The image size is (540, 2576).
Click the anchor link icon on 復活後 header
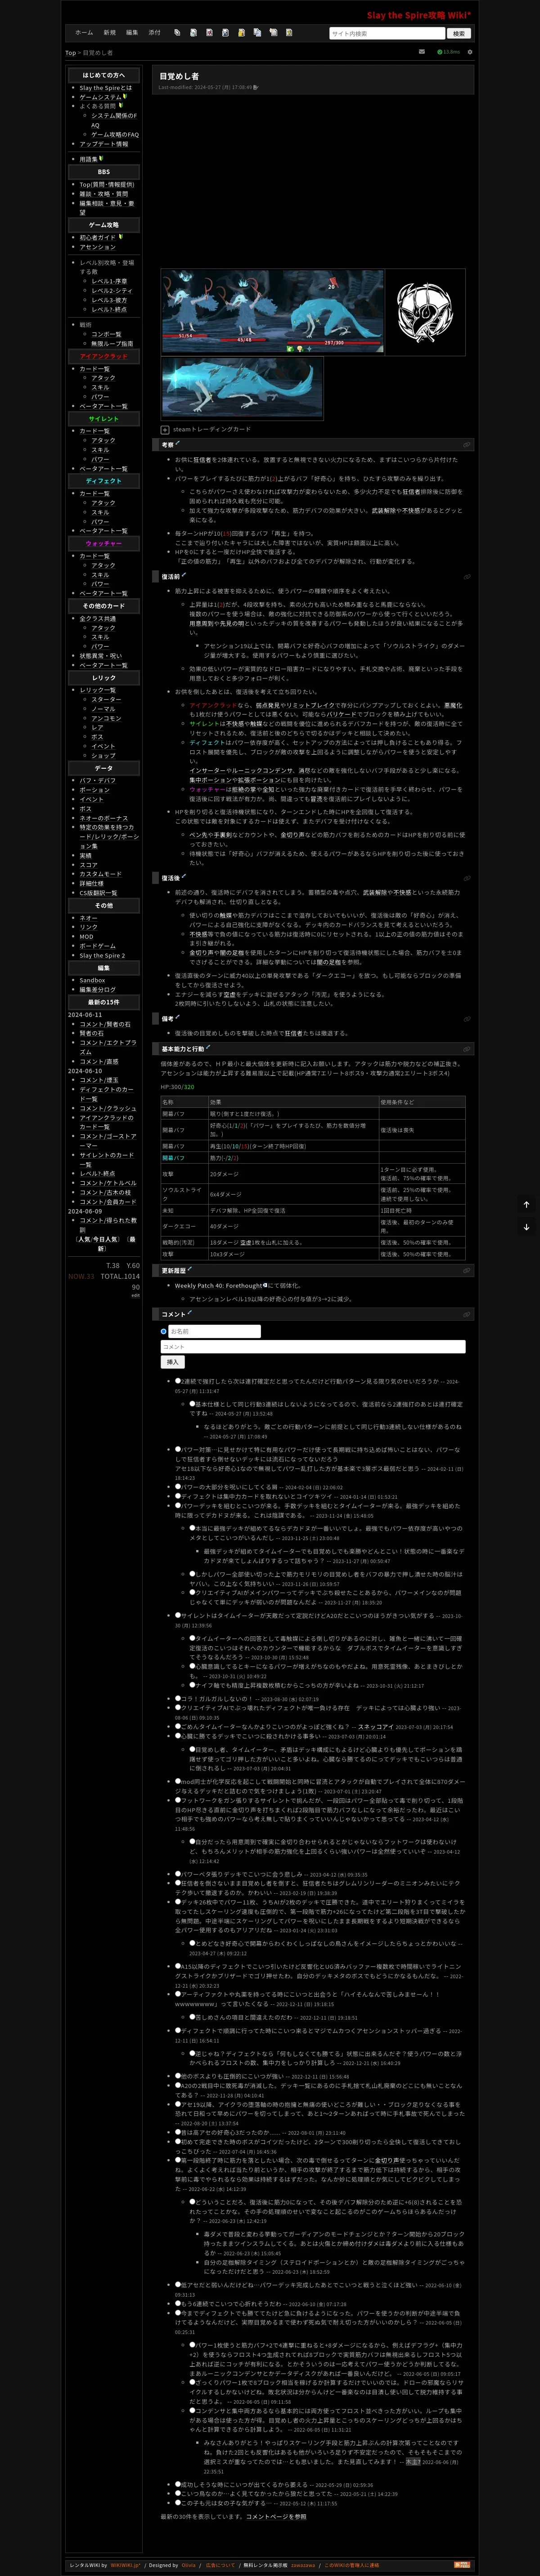[x=466, y=877]
